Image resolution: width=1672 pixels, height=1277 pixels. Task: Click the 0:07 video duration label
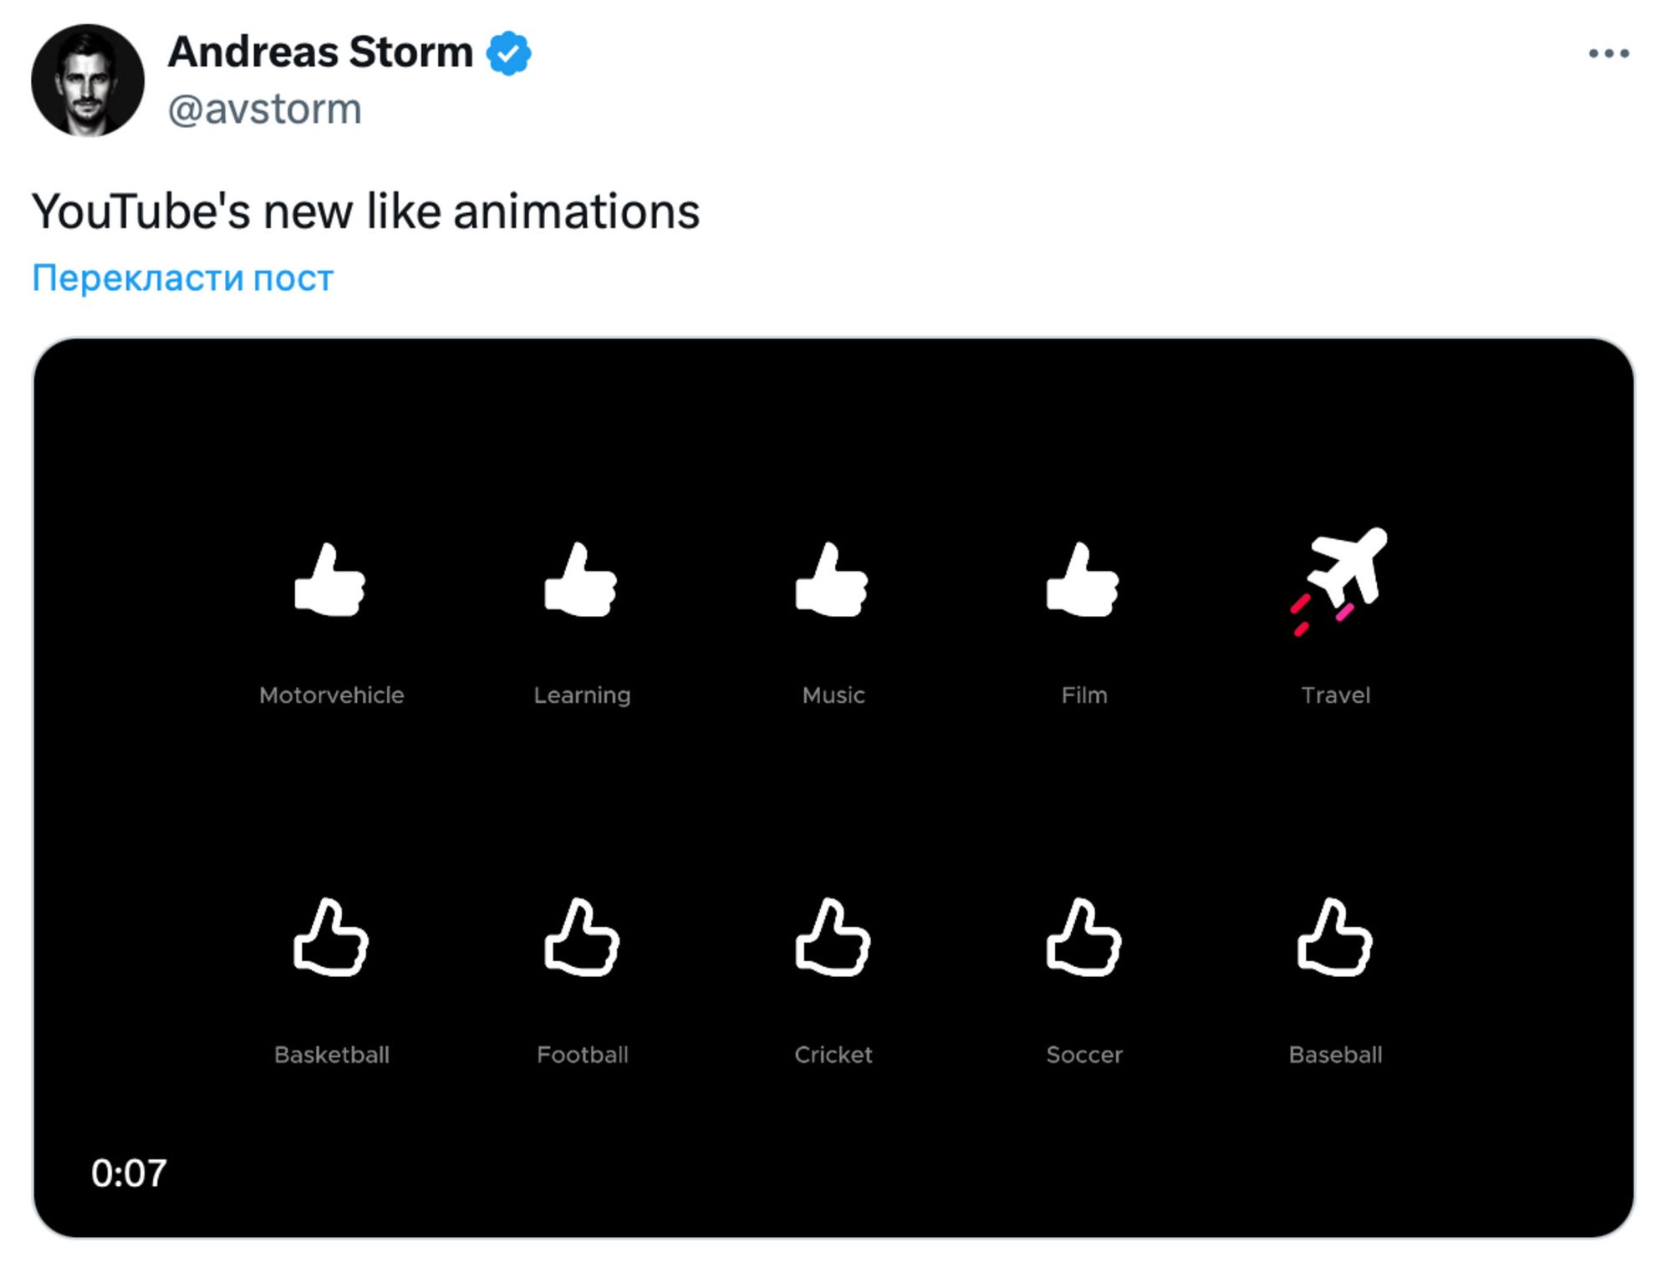coord(129,1173)
